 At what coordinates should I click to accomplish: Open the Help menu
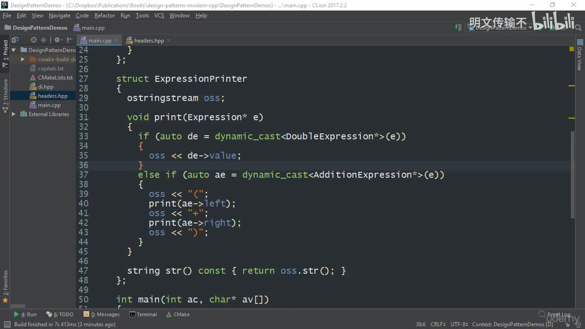pos(201,16)
